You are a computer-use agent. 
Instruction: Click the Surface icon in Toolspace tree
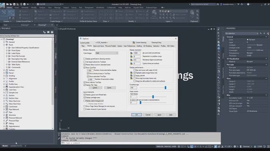(7, 70)
